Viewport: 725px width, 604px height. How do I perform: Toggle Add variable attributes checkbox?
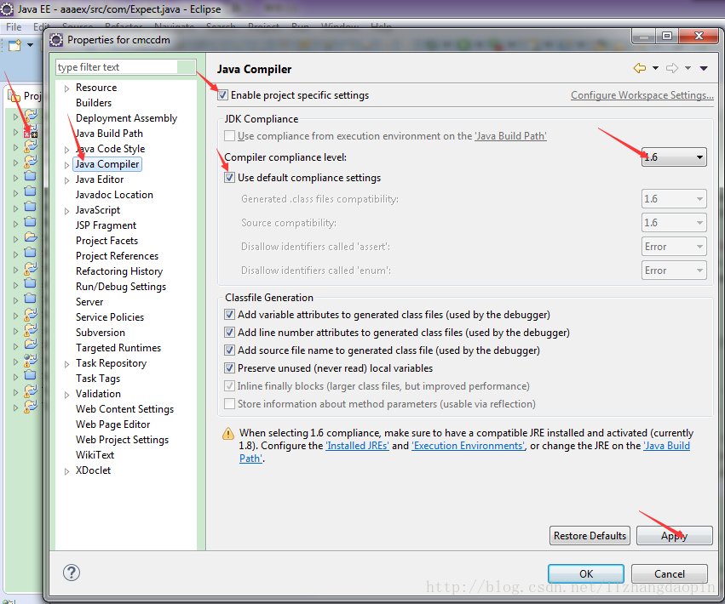coord(229,315)
